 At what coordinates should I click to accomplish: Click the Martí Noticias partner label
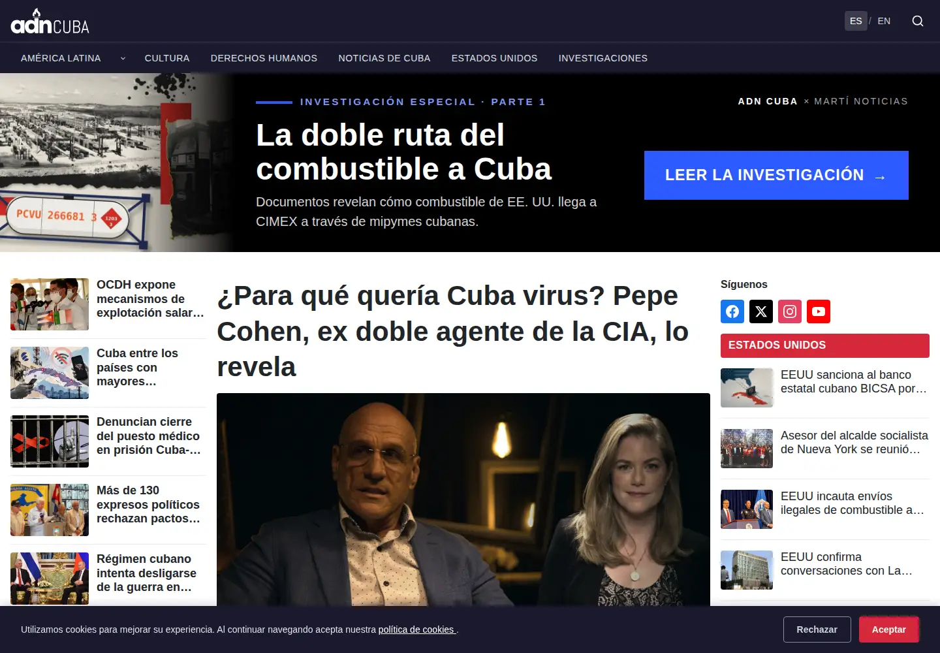click(861, 101)
